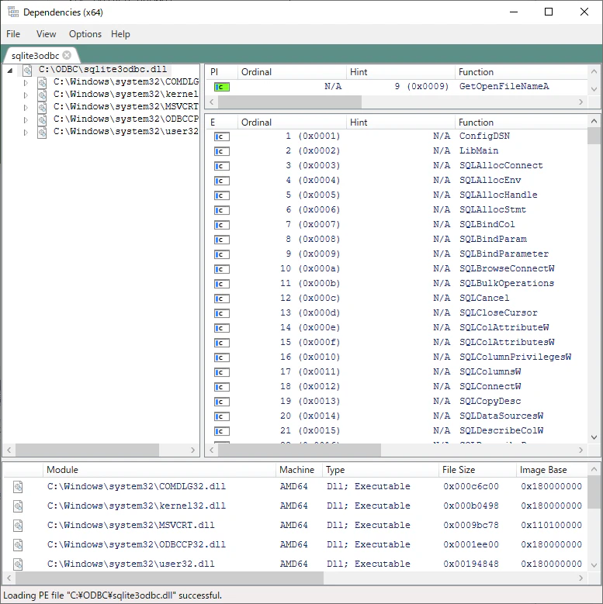
Task: Click the sqlite3odbc.dll module icon in tree
Action: pyautogui.click(x=27, y=70)
